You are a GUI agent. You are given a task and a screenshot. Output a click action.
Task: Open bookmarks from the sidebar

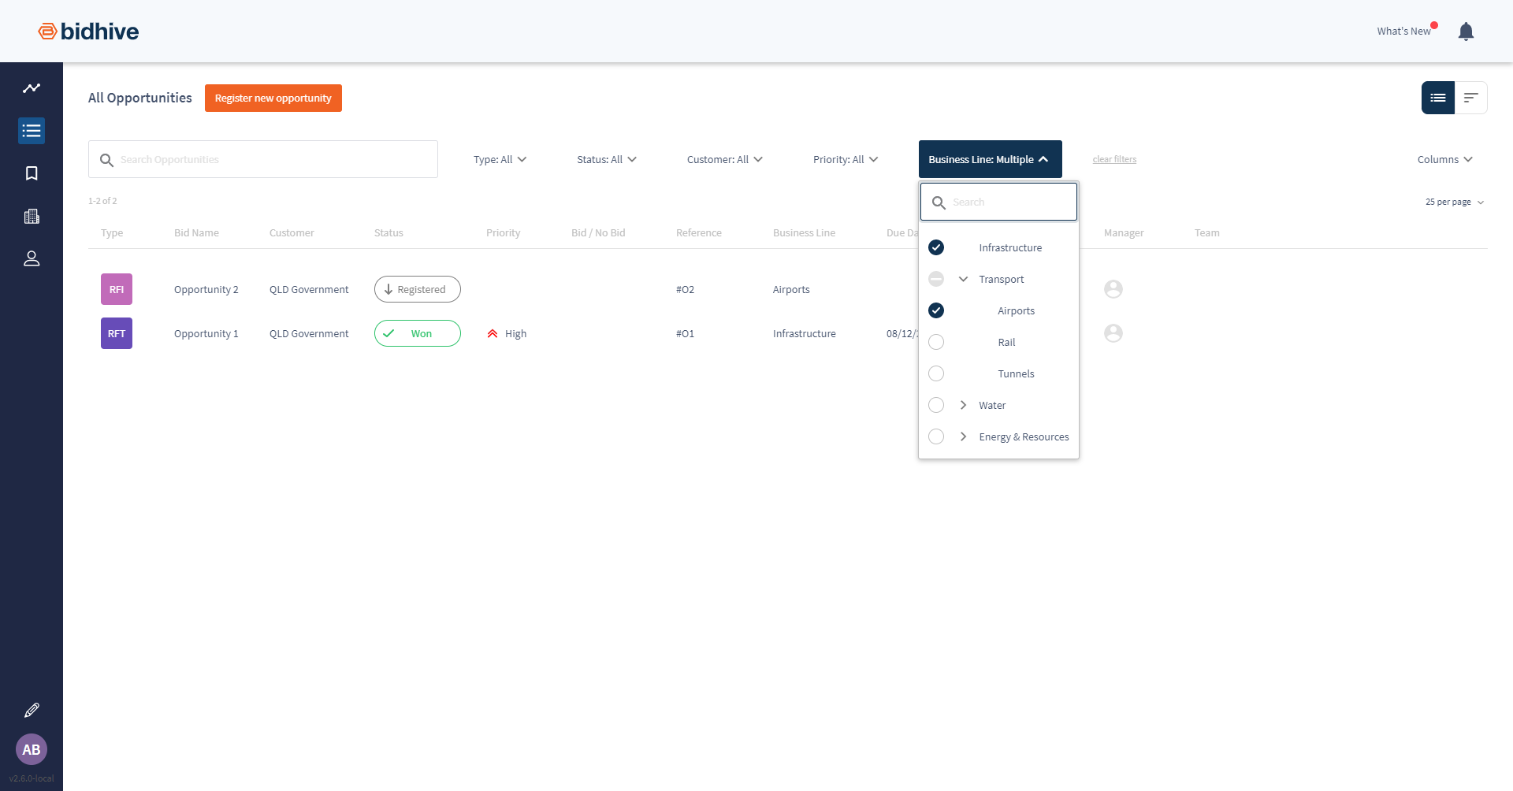[x=32, y=173]
